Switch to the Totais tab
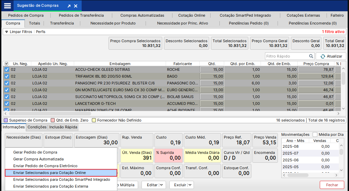Viewport: 349px width, 191px height. tap(34, 23)
